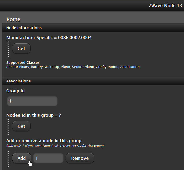Click the supported classes list text
Screen dimensions: 184x170
pos(73,67)
